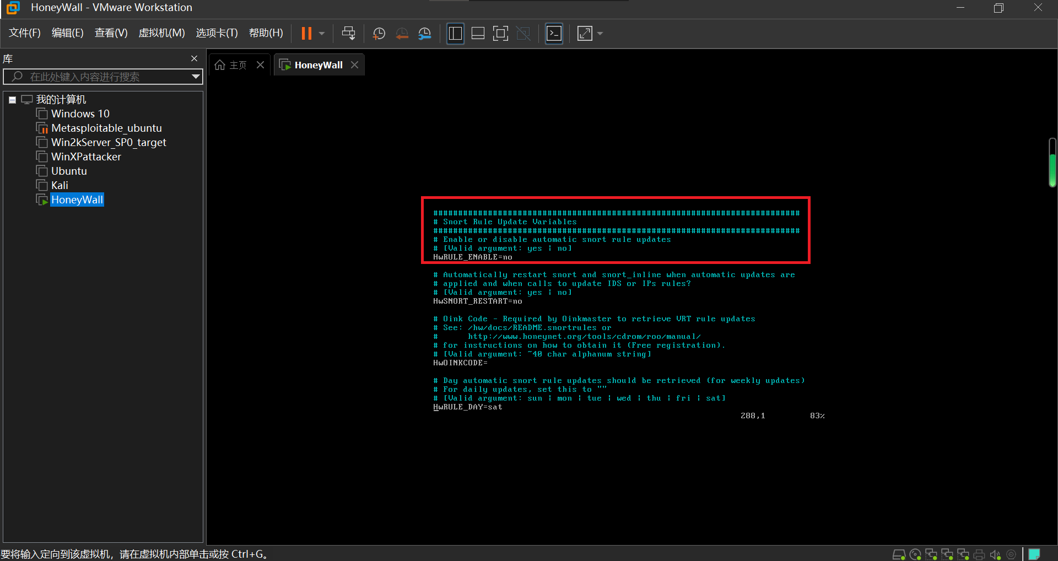Revert the virtual machine to previous snapshot
Screen dimensions: 1058x561
click(402, 34)
